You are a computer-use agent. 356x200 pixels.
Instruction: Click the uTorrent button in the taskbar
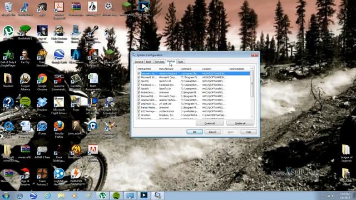pyautogui.click(x=102, y=196)
